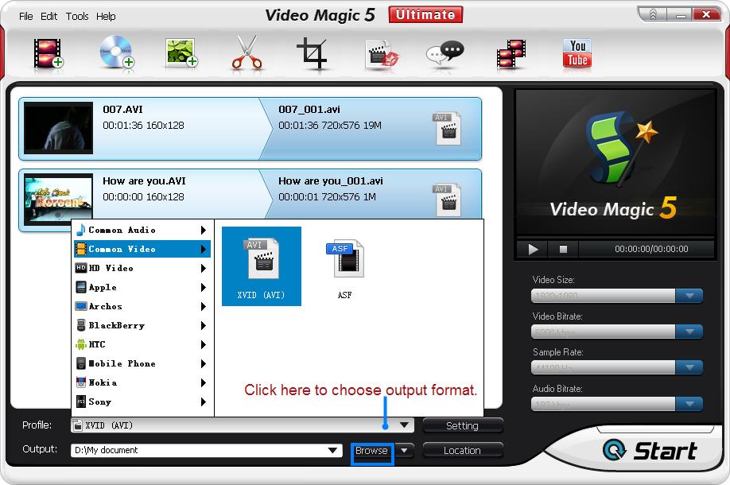Open the Effect clapperboard icon
The width and height of the screenshot is (730, 485).
point(381,54)
